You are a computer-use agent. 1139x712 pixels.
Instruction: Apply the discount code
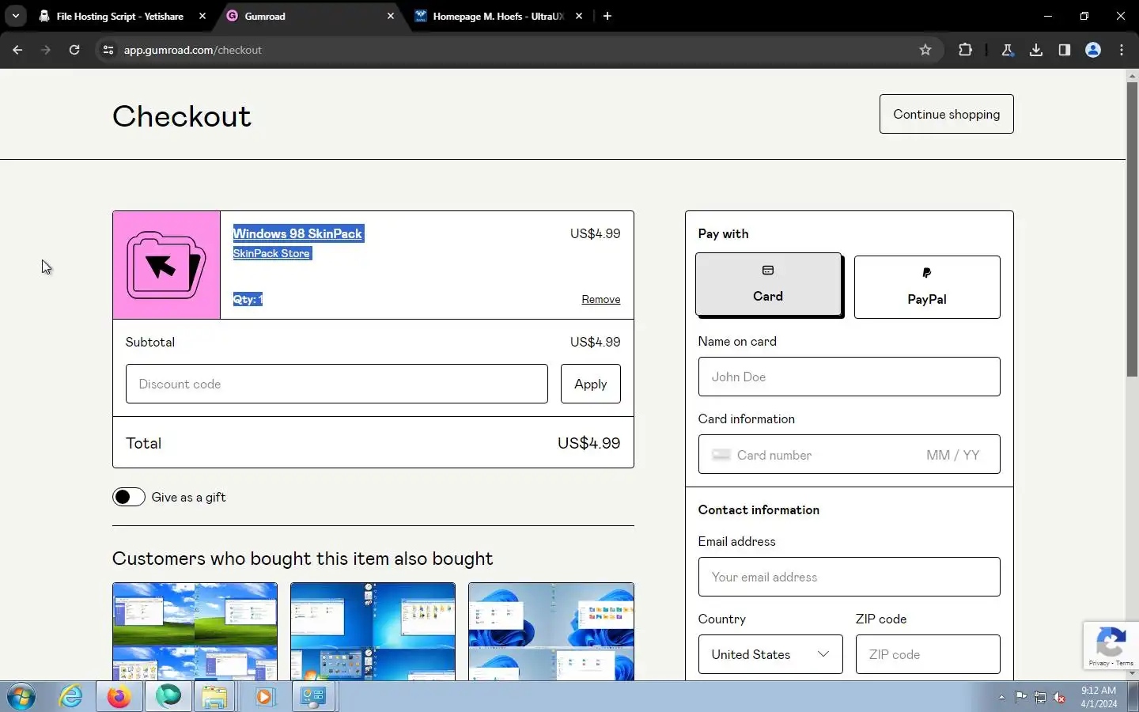(591, 384)
